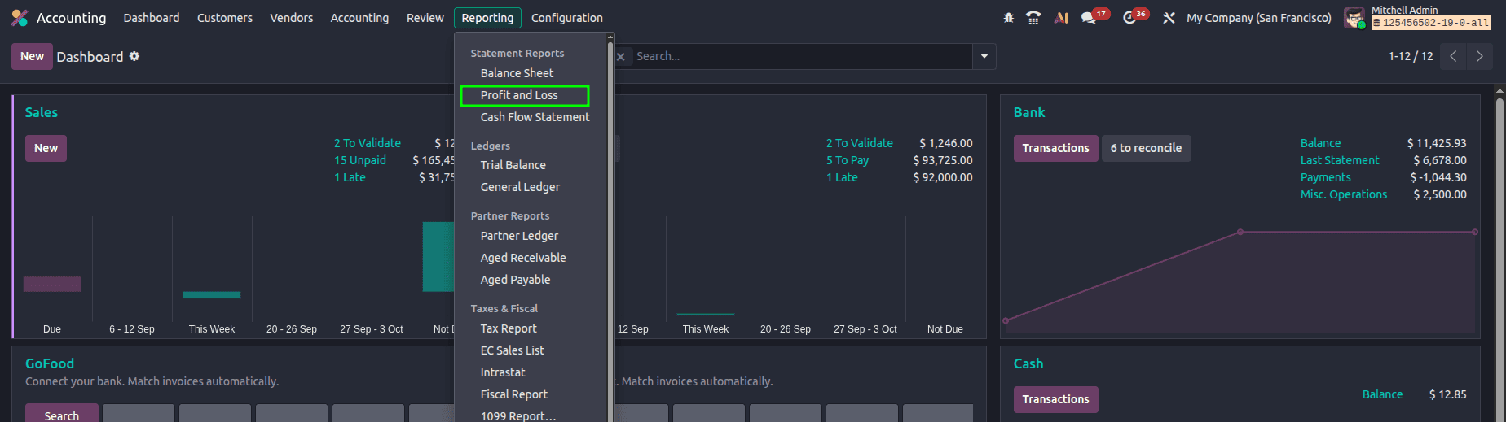Focus the Search input field
Viewport: 1506px width, 422px height.
(x=802, y=56)
